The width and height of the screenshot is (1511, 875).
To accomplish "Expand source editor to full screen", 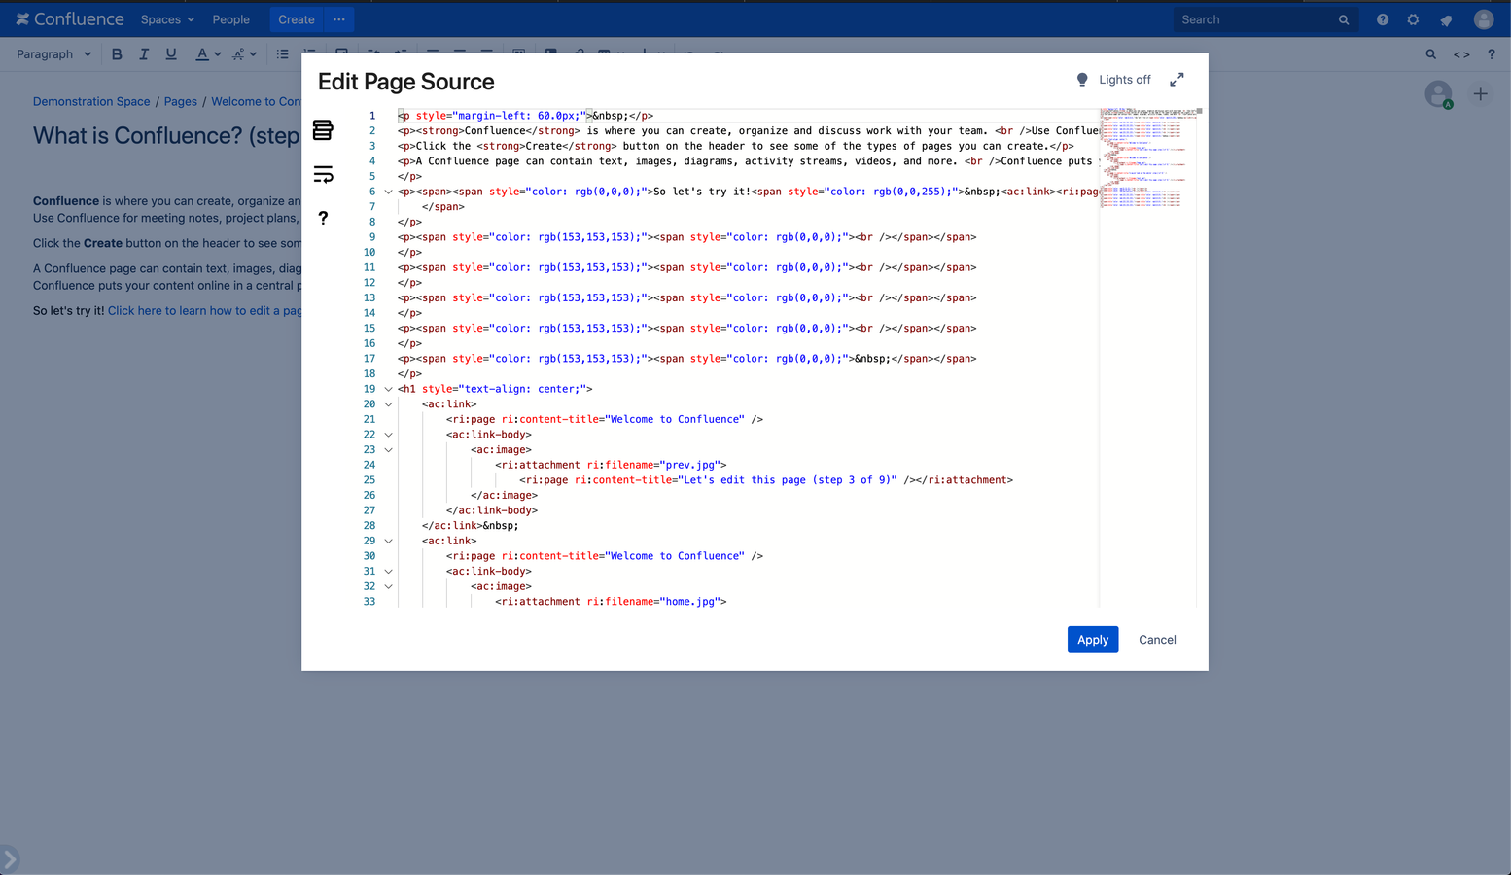I will point(1177,80).
